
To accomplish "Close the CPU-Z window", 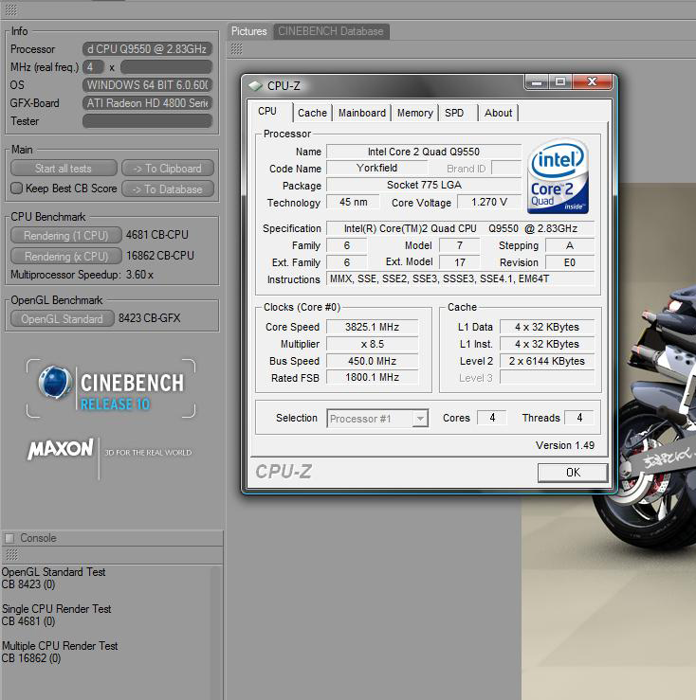I will pyautogui.click(x=592, y=82).
